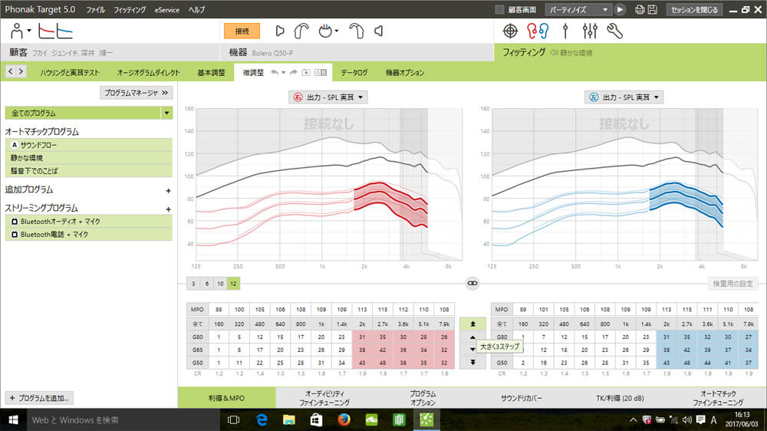Go to previous tab with left chevron

(x=11, y=71)
